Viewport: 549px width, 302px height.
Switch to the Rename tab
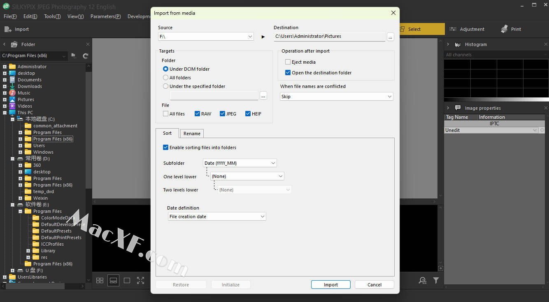tap(192, 134)
